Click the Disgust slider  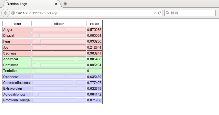(59, 35)
